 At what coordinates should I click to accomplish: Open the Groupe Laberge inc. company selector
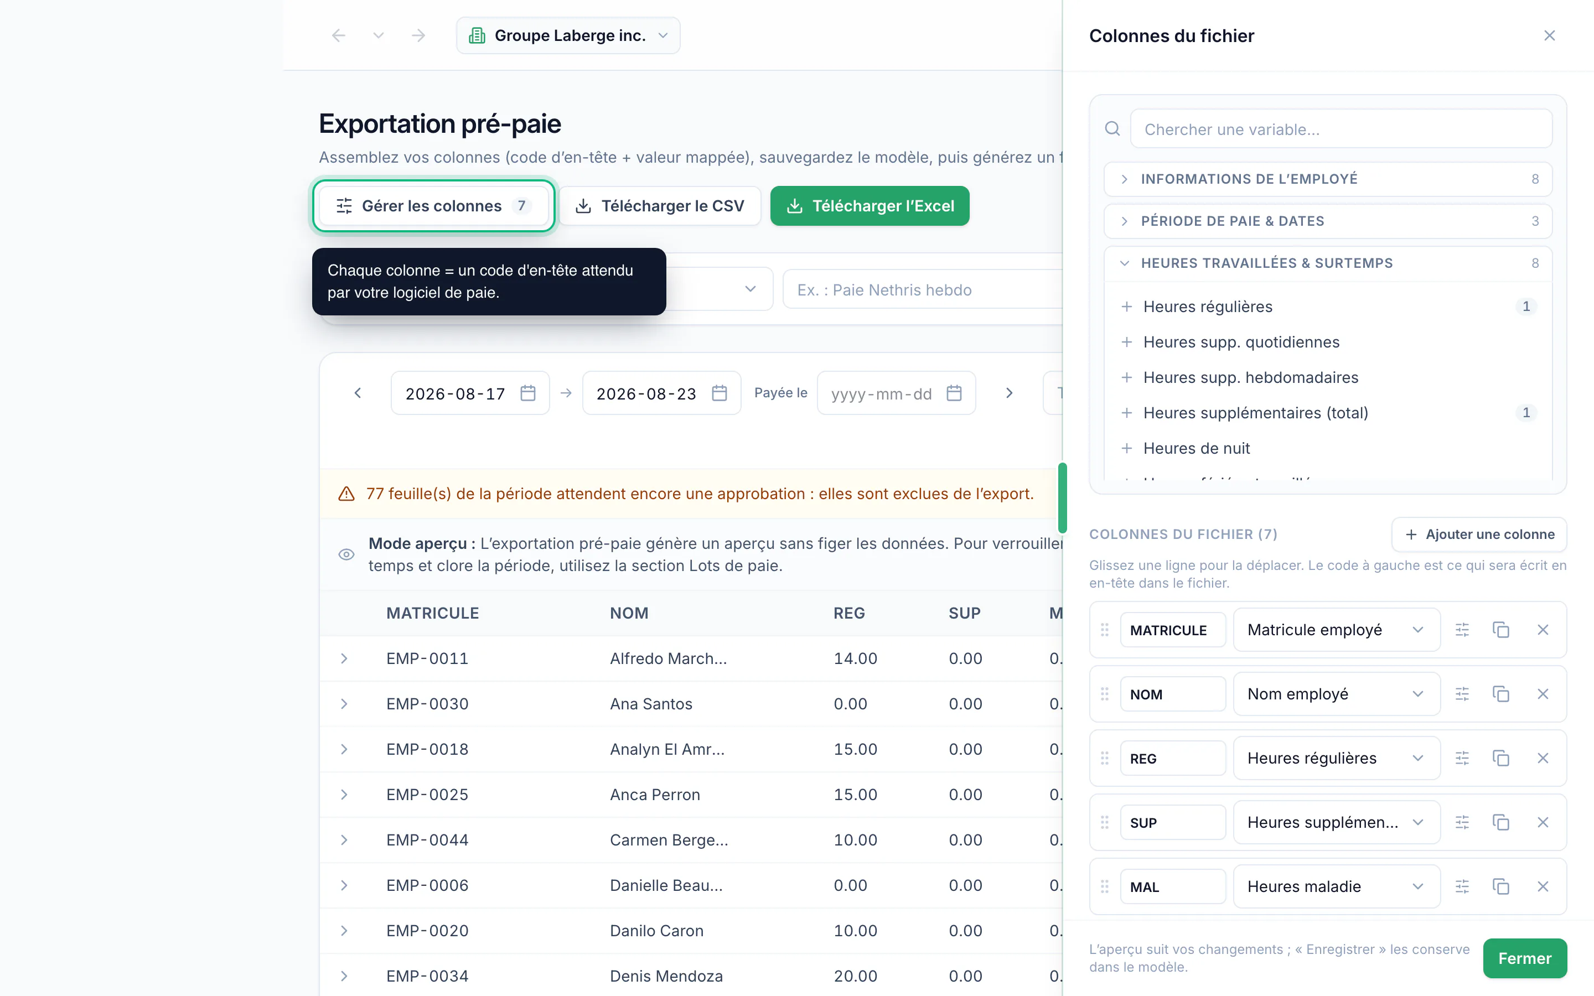568,35
